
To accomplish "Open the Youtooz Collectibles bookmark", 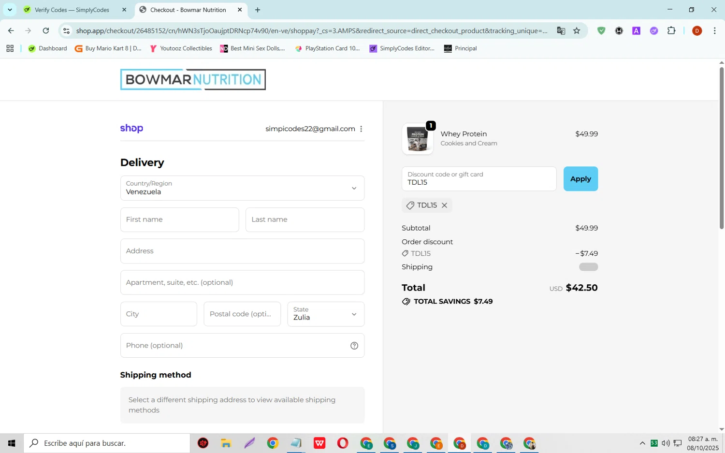I will pos(181,48).
